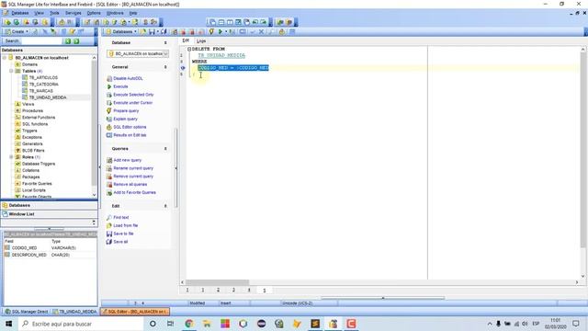Click Save to file
588x331 pixels.
tap(123, 234)
